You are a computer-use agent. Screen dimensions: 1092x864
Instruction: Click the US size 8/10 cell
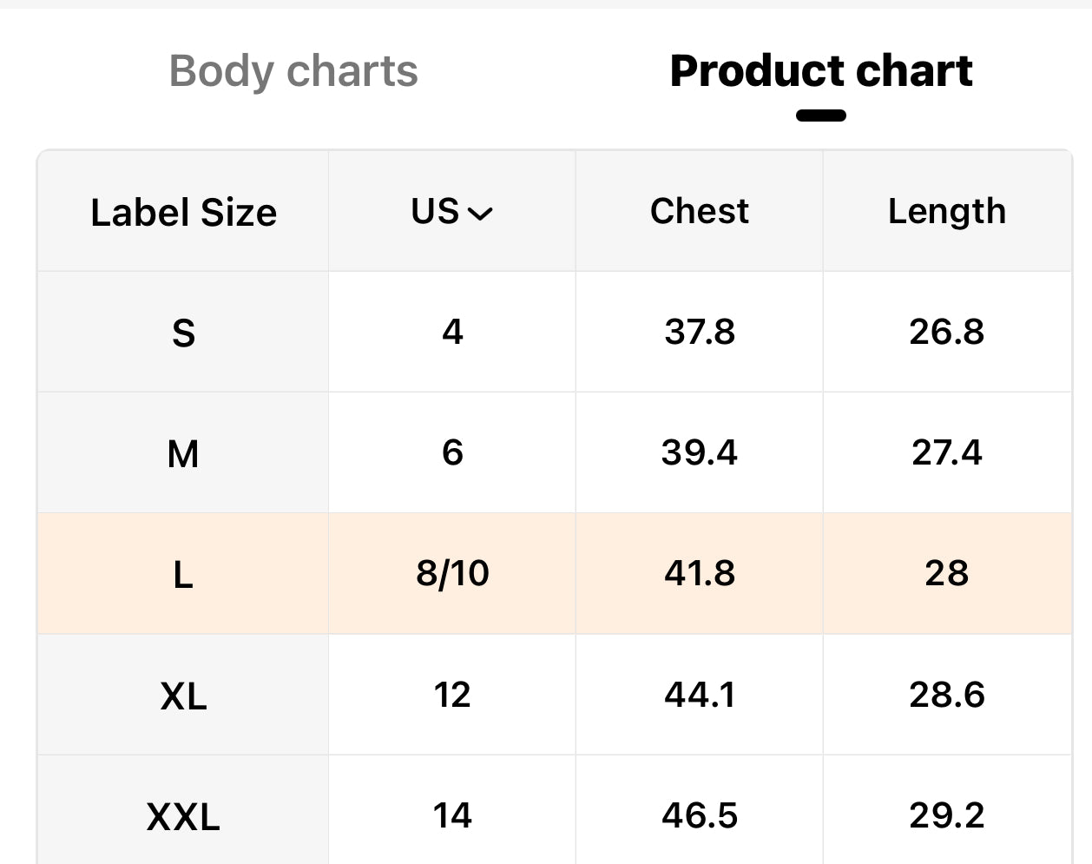click(452, 573)
